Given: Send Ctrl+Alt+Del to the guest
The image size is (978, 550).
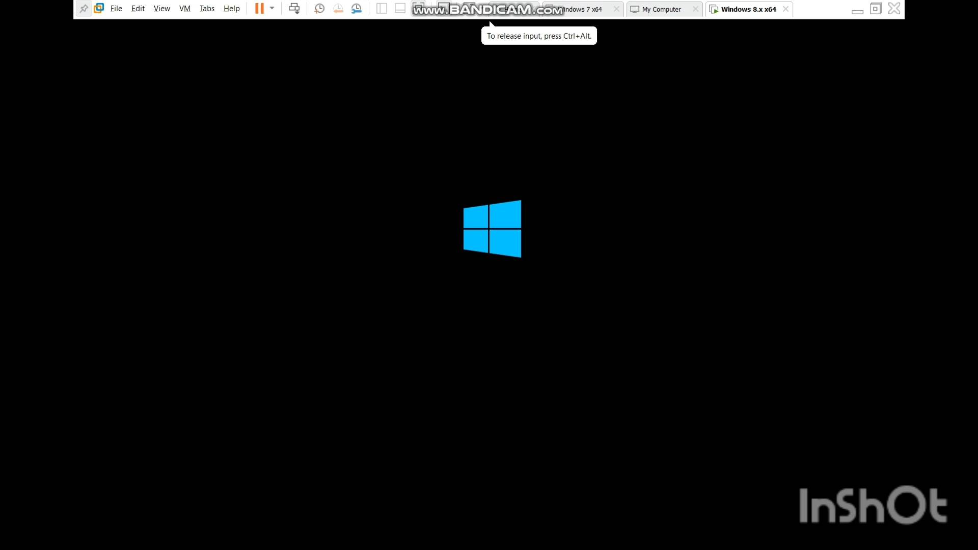Looking at the screenshot, I should (294, 9).
